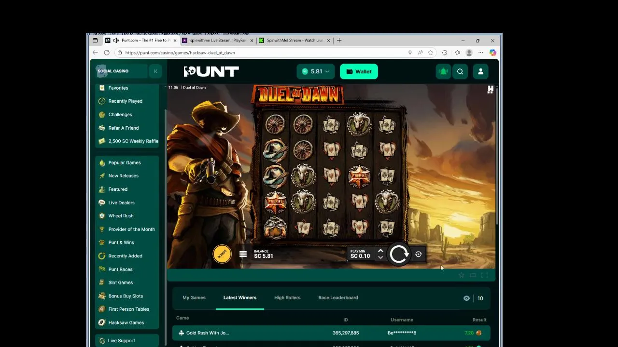
Task: Open browser extensions menu
Action: point(444,53)
